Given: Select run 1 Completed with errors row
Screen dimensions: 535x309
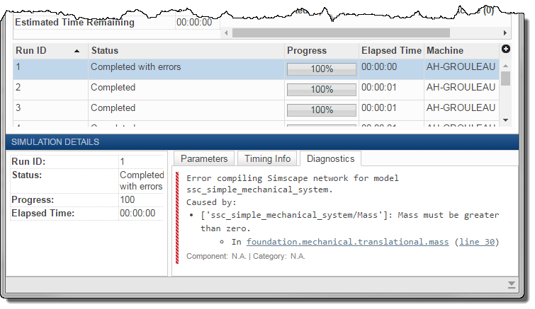Looking at the screenshot, I should click(x=135, y=68).
